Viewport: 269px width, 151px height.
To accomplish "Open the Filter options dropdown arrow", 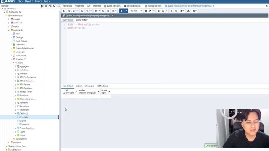I will click(126, 11).
